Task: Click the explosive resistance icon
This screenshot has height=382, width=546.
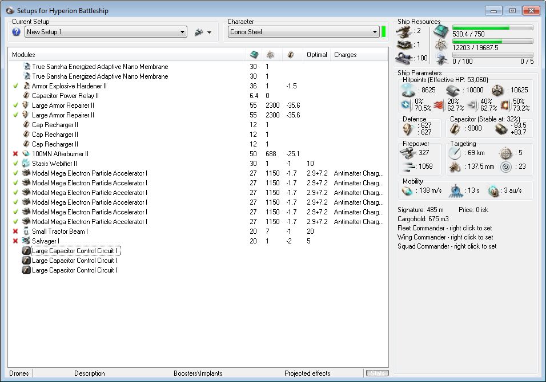Action: pyautogui.click(x=505, y=105)
